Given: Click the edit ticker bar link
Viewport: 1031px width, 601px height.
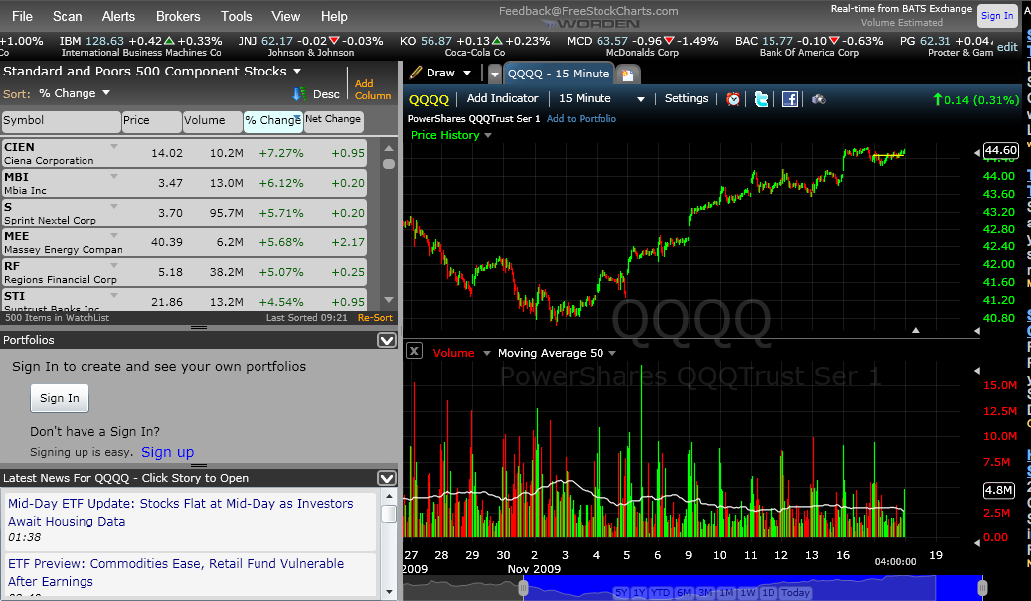Looking at the screenshot, I should 1007,47.
